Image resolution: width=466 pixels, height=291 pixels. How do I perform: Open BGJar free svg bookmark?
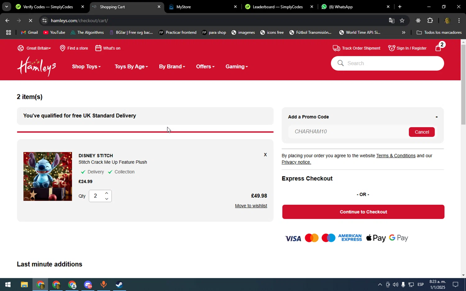pos(131,32)
